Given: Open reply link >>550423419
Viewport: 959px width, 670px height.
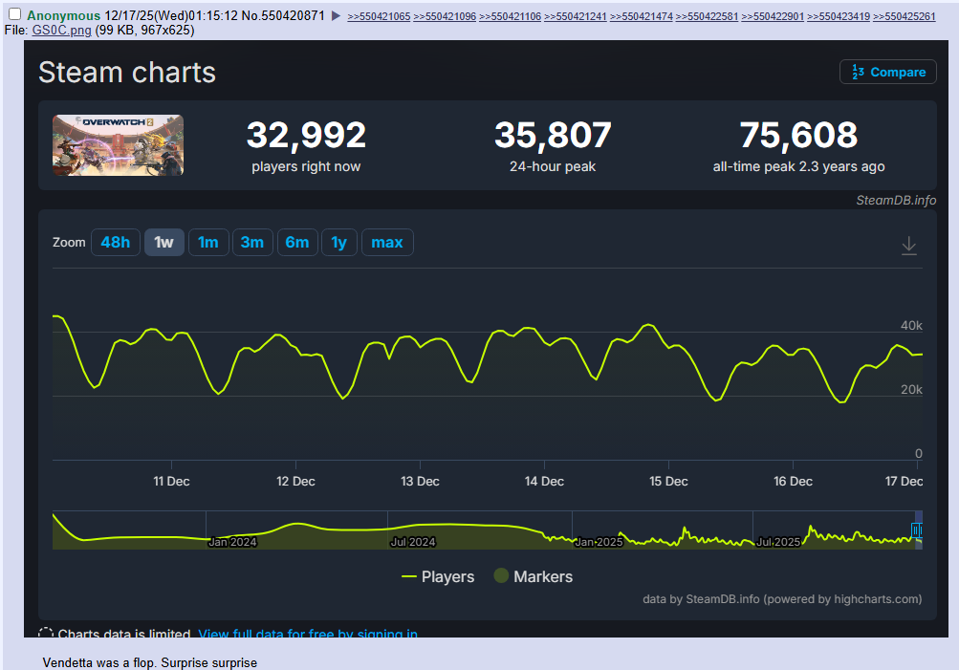Looking at the screenshot, I should 839,16.
